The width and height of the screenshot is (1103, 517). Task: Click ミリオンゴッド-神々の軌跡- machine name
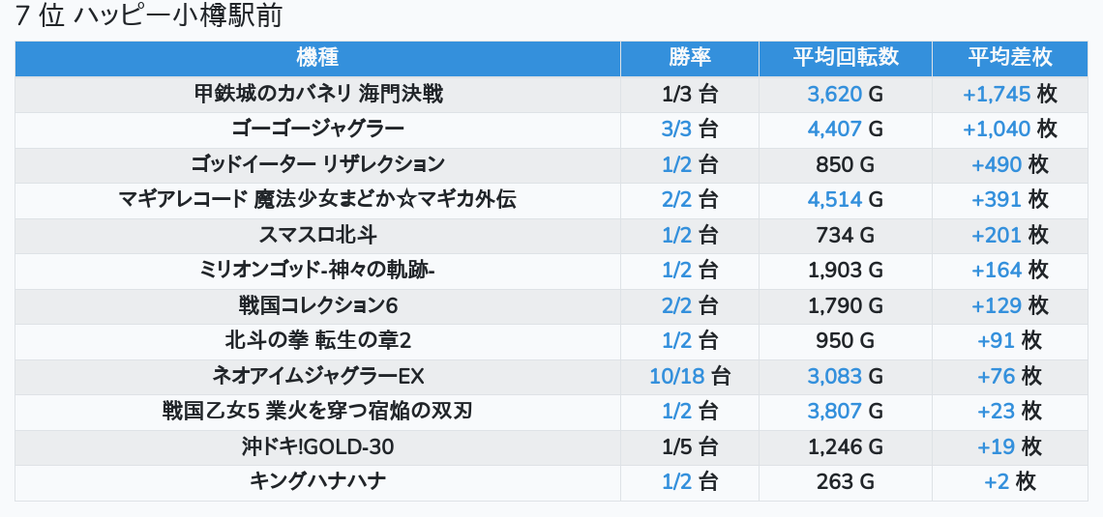pyautogui.click(x=318, y=271)
